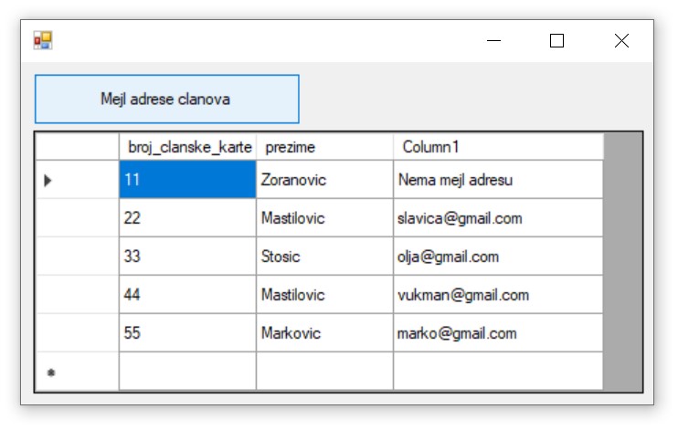Select card number 55 cell
The height and width of the screenshot is (430, 678).
[187, 333]
